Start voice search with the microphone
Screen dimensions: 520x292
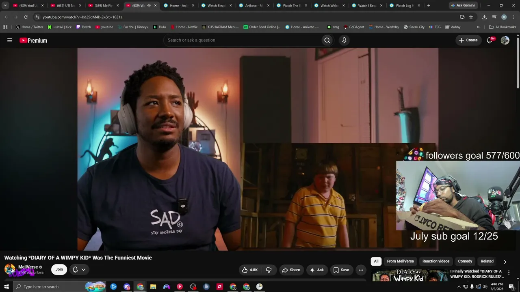point(344,40)
